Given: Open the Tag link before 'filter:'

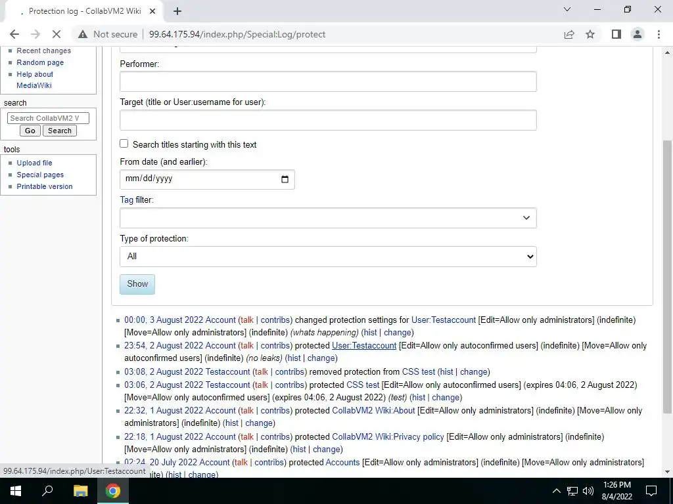Looking at the screenshot, I should pos(126,199).
